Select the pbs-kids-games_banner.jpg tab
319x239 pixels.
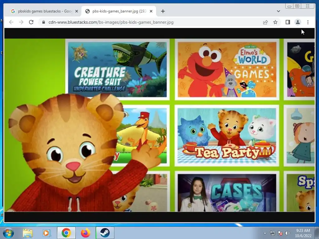point(118,11)
